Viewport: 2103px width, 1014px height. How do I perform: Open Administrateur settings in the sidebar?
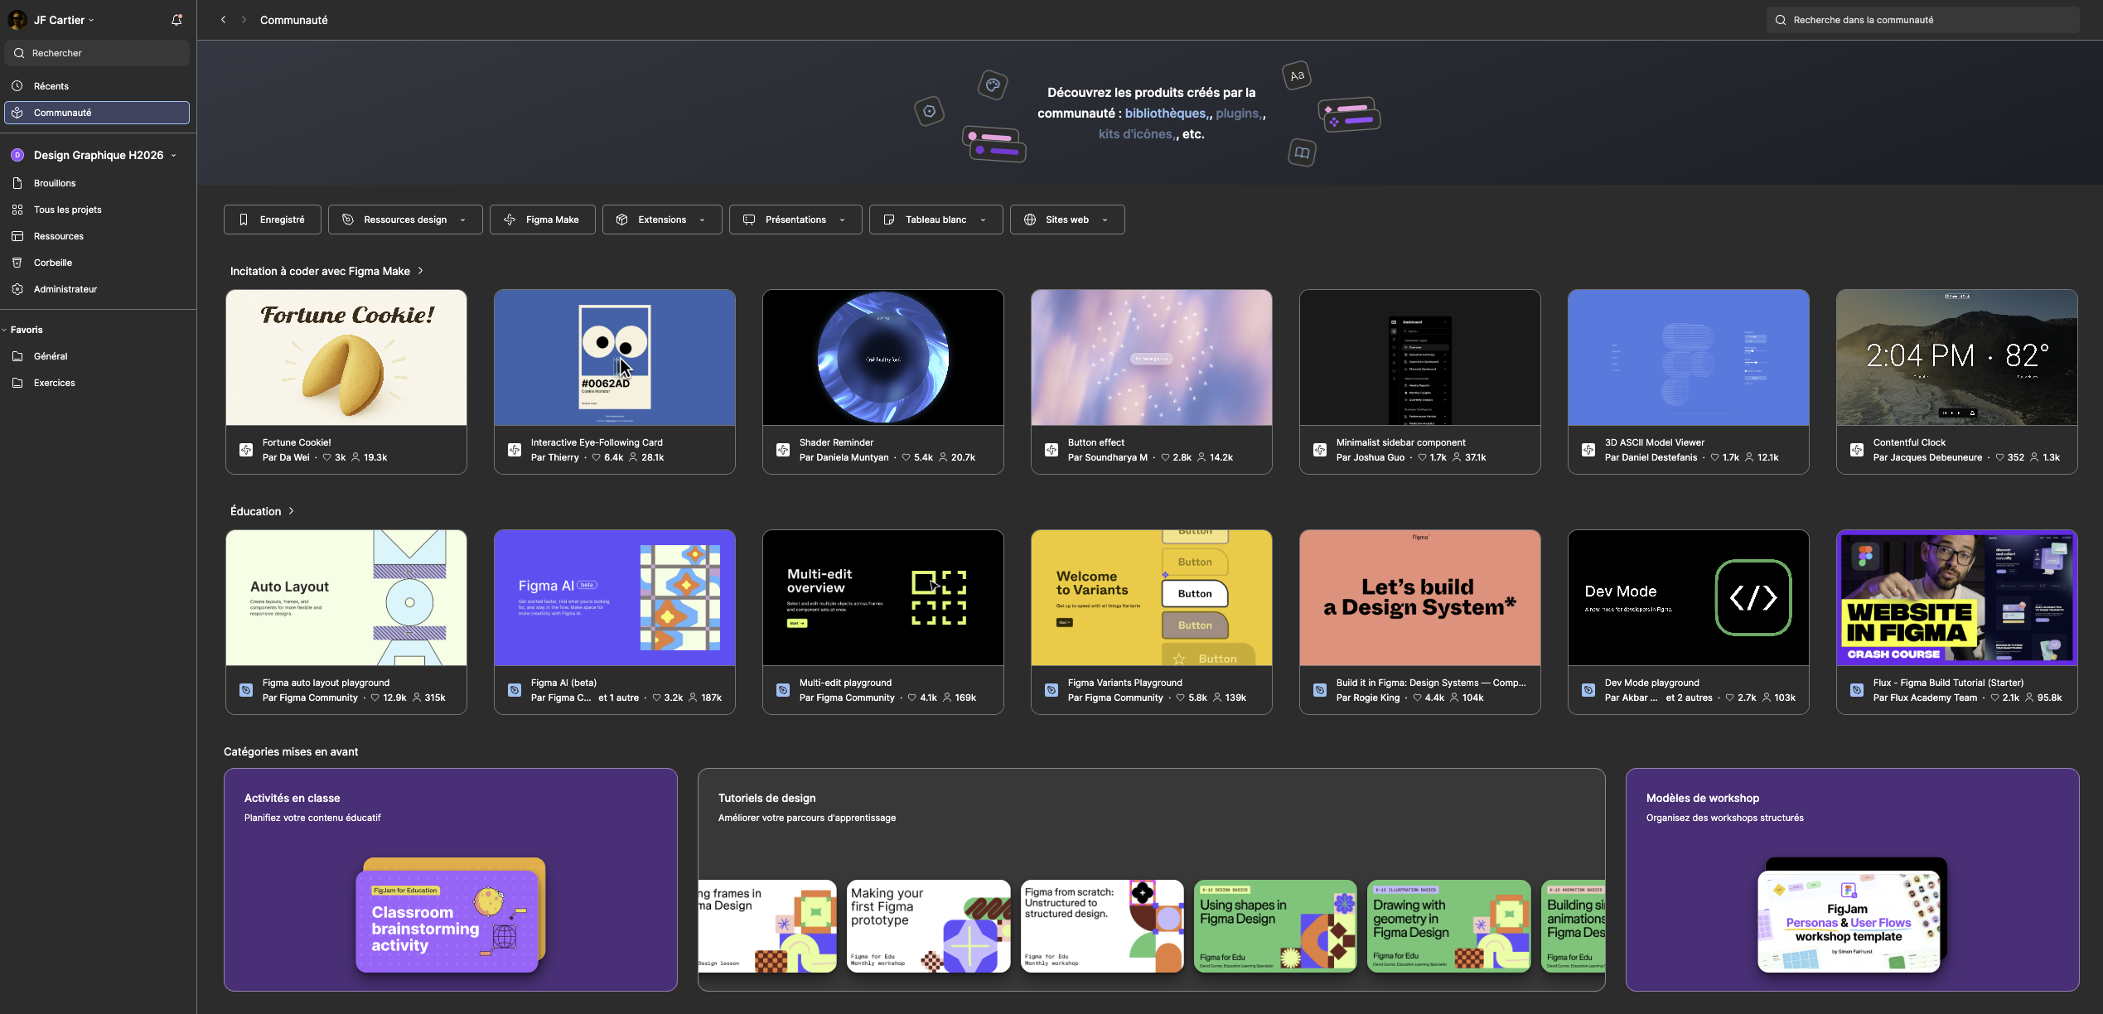[65, 289]
